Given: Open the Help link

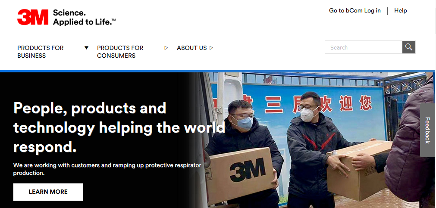Looking at the screenshot, I should click(400, 11).
